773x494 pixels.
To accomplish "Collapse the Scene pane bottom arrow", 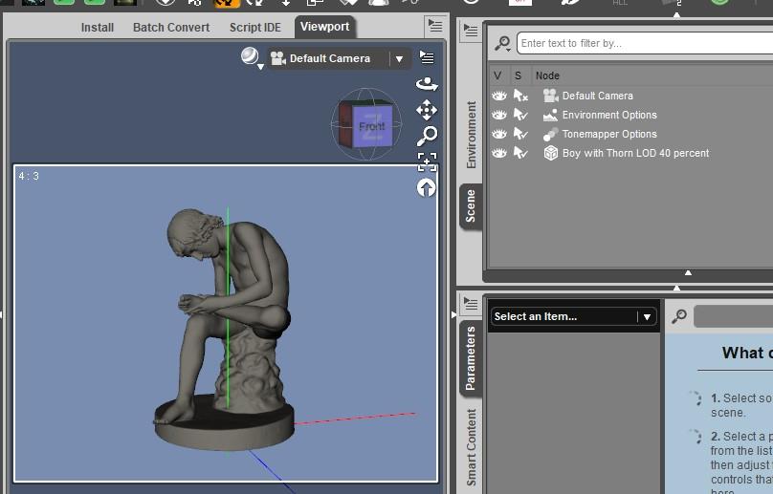I will point(688,273).
